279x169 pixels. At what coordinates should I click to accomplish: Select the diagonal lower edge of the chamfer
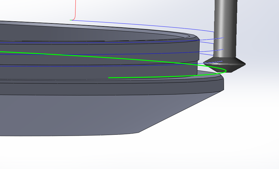(x=180, y=111)
